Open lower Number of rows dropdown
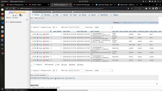Image resolution: width=162 pixels, height=91 pixels. tap(55, 71)
